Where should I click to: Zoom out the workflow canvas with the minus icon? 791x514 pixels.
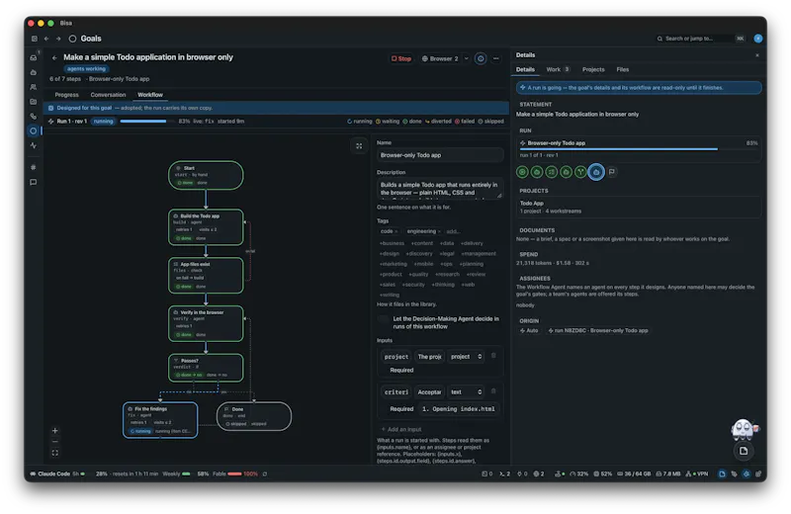tap(55, 442)
